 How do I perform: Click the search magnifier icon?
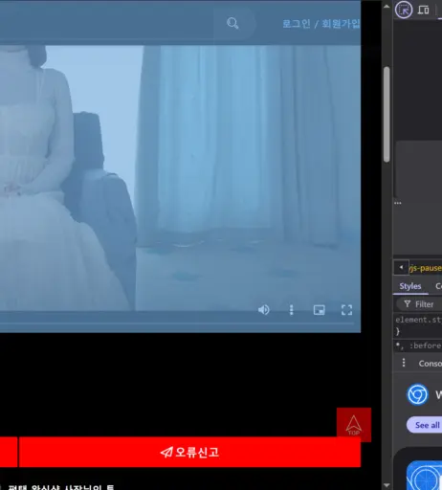click(x=232, y=23)
